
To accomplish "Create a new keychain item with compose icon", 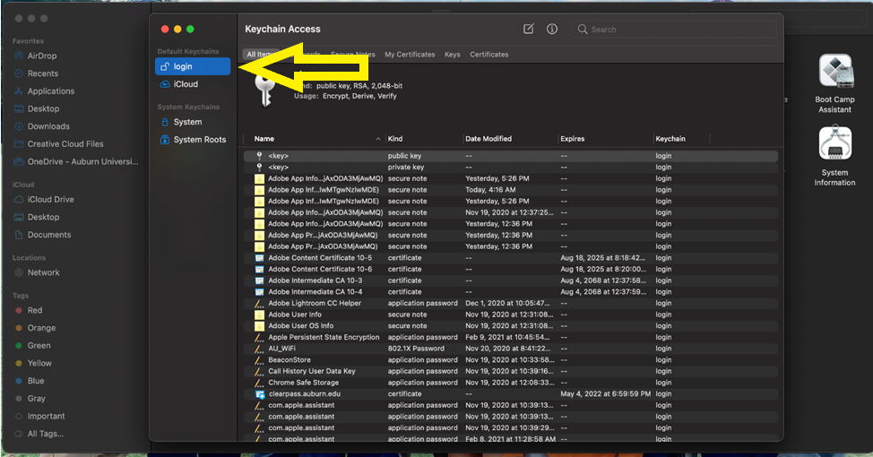I will [x=528, y=29].
